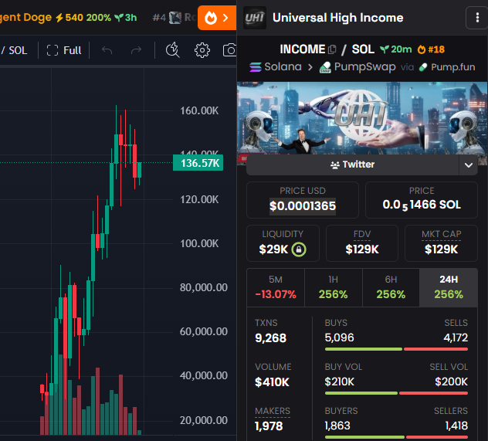Click the 160.00K price axis label
The width and height of the screenshot is (488, 441).
click(199, 110)
